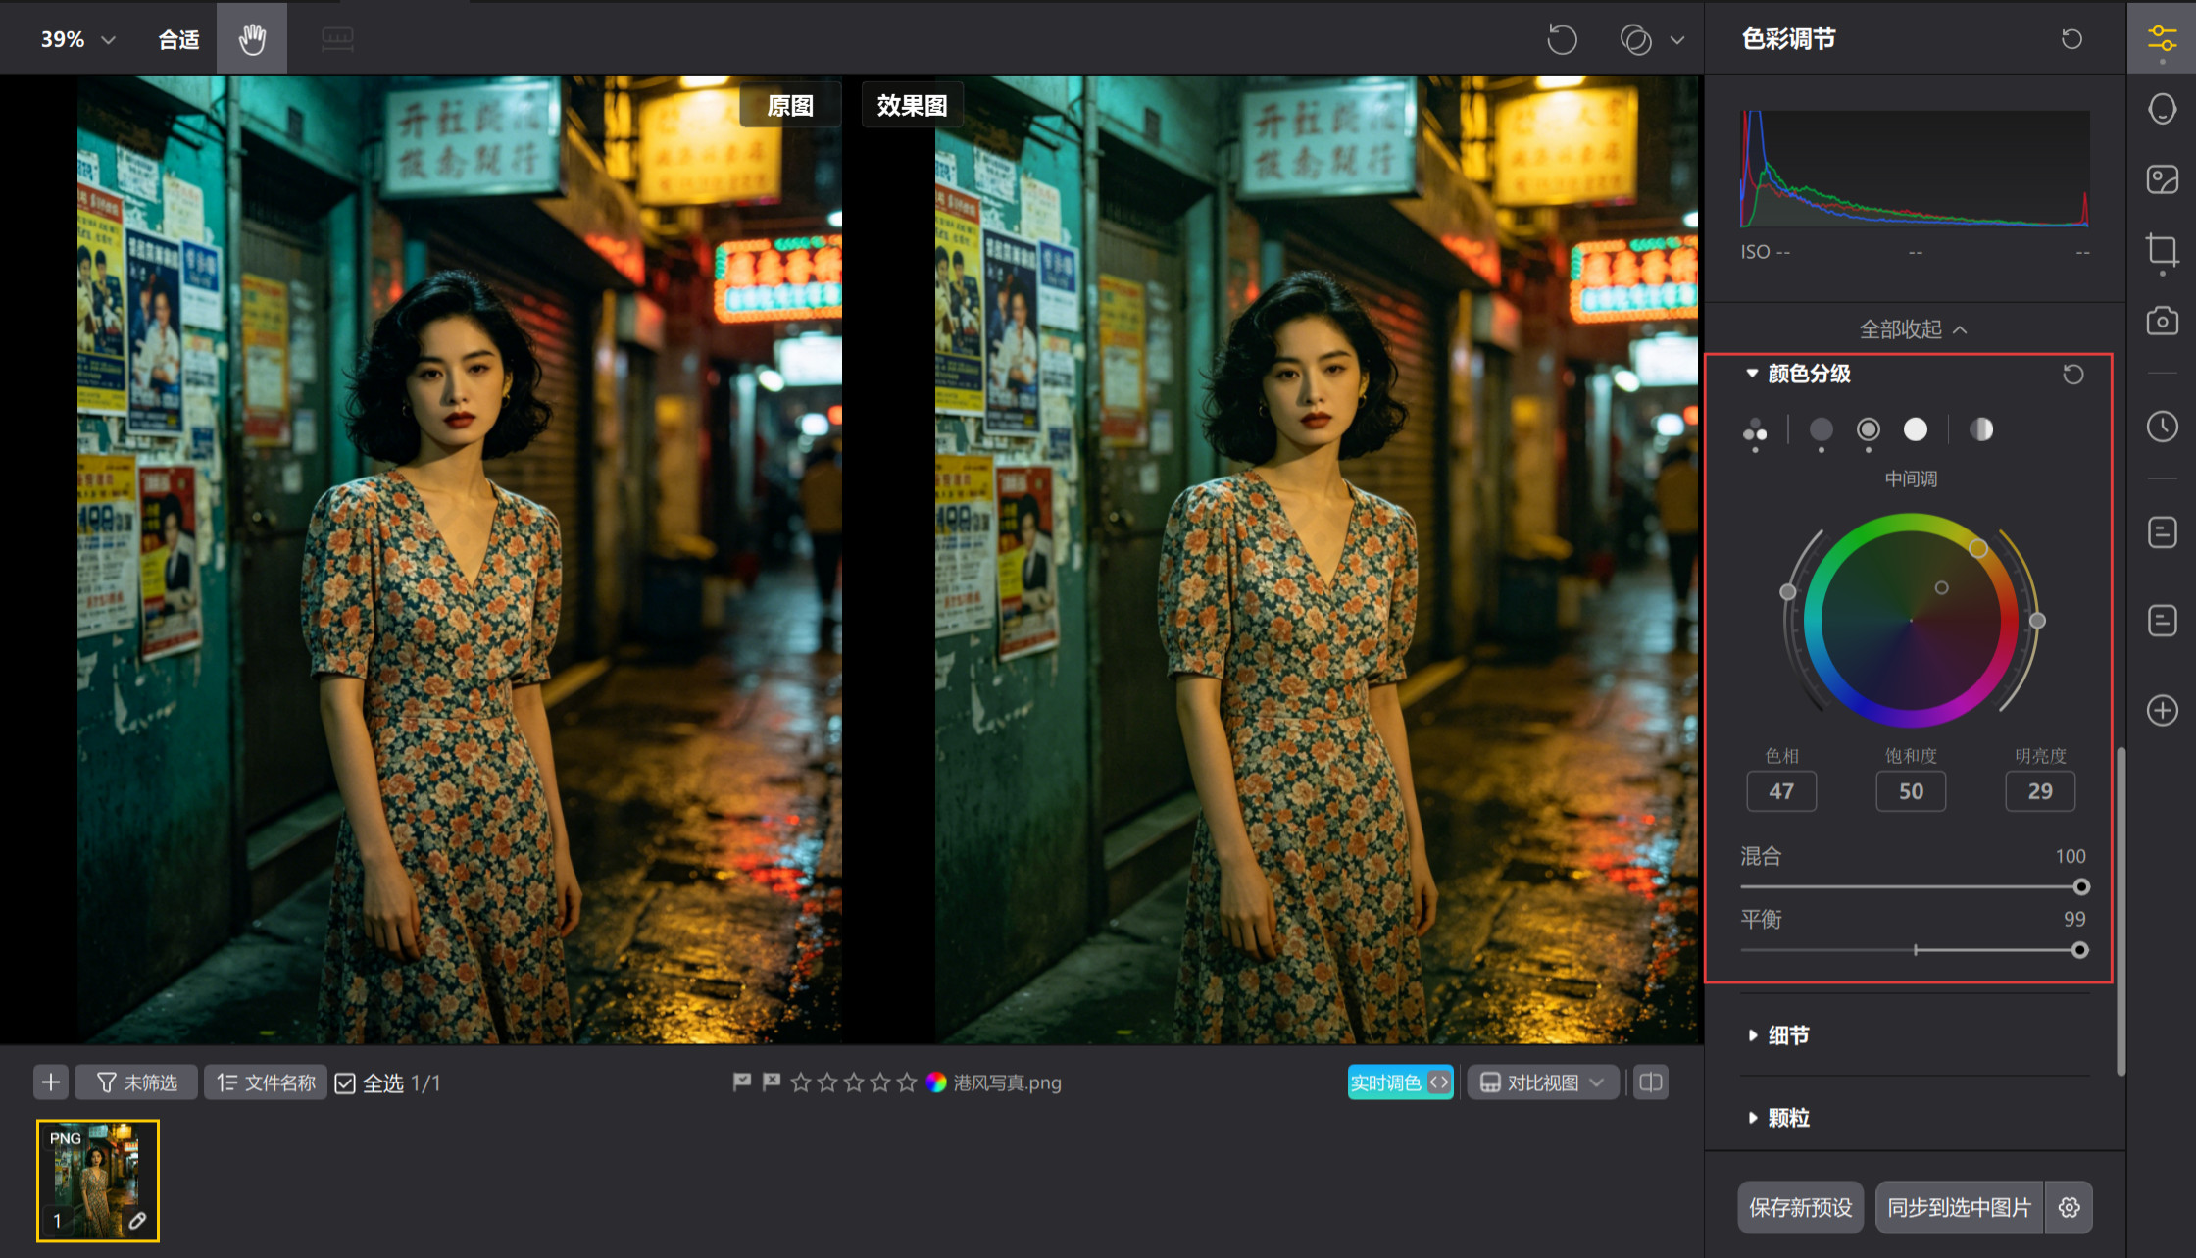Select the highlights white circle mode
Viewport: 2196px width, 1258px height.
coord(1915,429)
